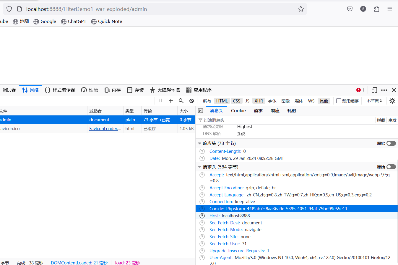Focus the 过滤消息头 filter field

pyautogui.click(x=285, y=120)
